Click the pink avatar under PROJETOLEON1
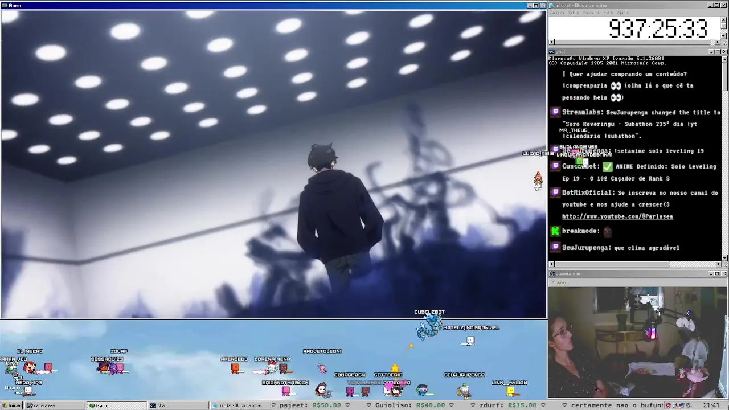Viewport: 729px width, 410px height. (x=322, y=368)
